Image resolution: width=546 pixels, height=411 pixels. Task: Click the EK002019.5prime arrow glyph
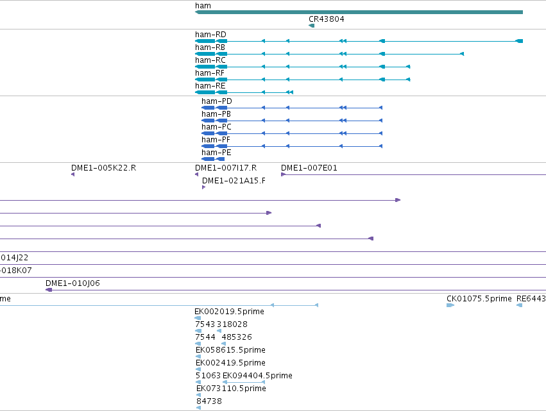(x=198, y=318)
